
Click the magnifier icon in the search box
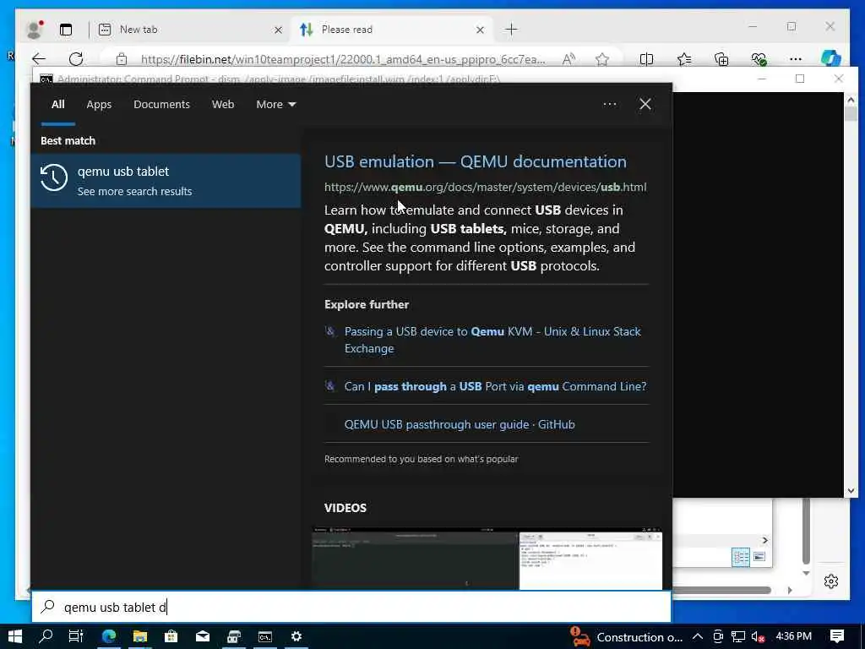coord(47,607)
